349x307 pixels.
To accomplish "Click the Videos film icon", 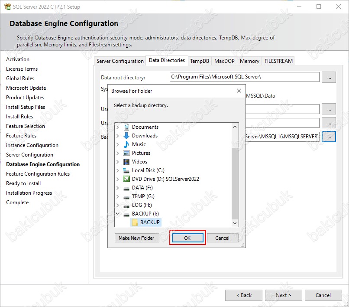I will (x=126, y=162).
